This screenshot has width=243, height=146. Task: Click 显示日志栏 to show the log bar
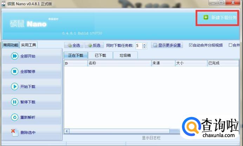click(x=151, y=138)
